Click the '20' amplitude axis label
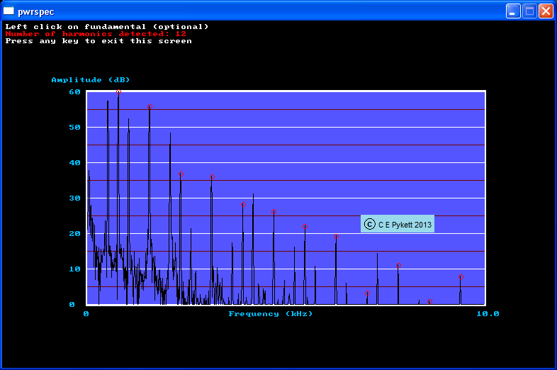Image resolution: width=557 pixels, height=370 pixels. click(74, 233)
